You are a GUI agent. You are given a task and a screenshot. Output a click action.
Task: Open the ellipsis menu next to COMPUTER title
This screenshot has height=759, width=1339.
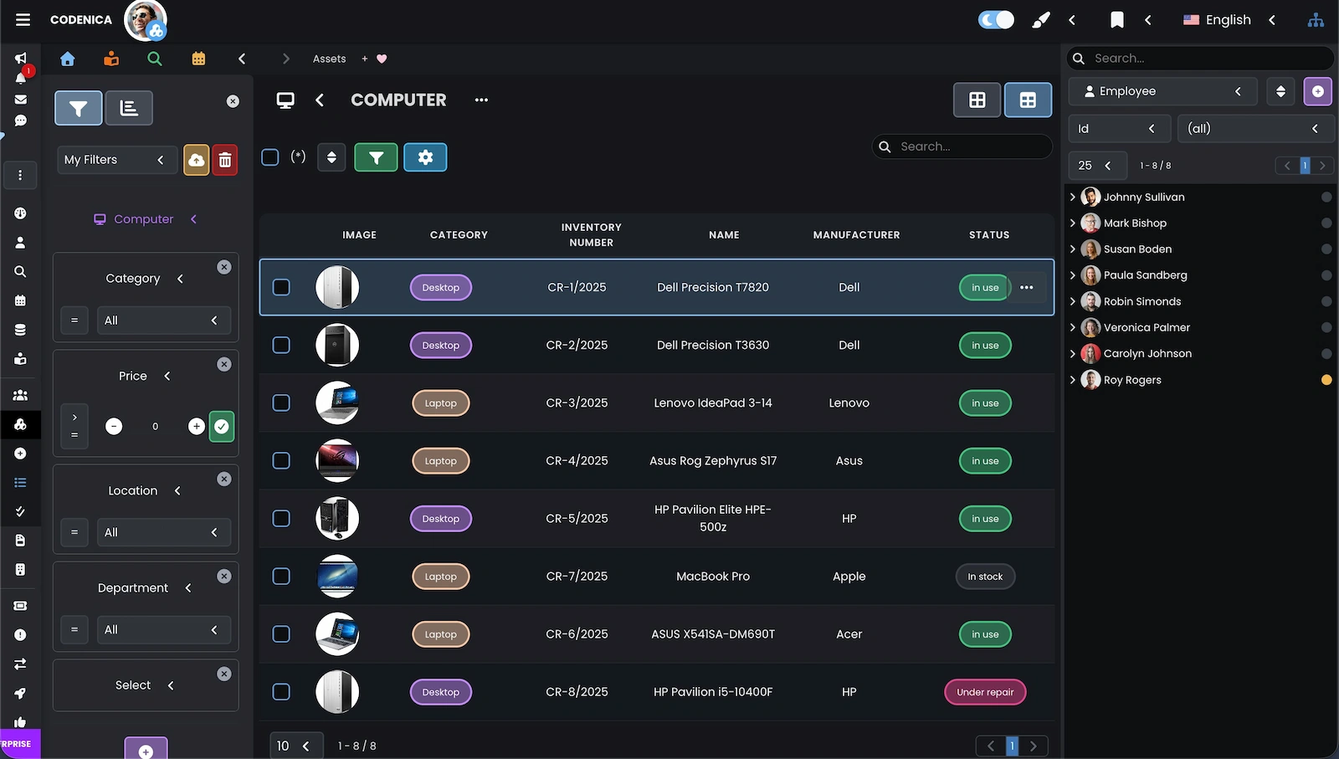point(480,100)
